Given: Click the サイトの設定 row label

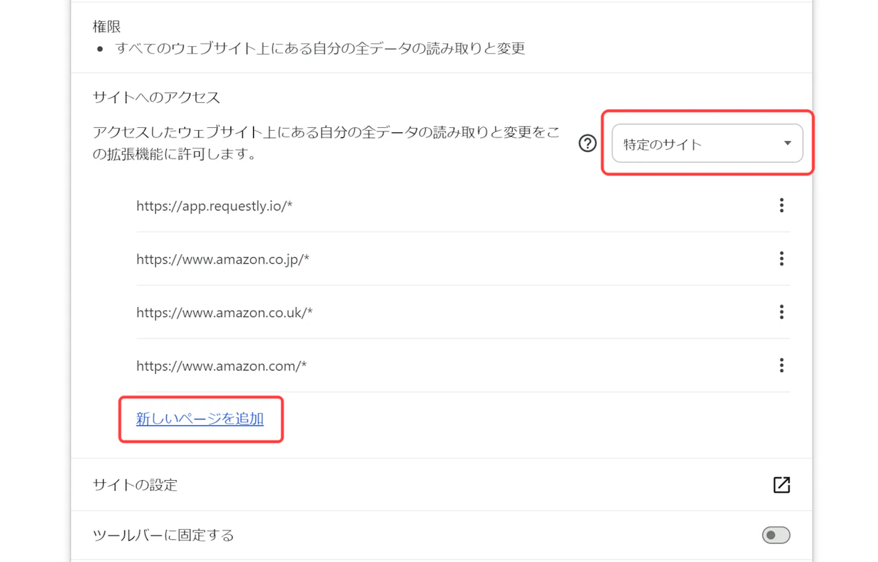Looking at the screenshot, I should pyautogui.click(x=135, y=485).
